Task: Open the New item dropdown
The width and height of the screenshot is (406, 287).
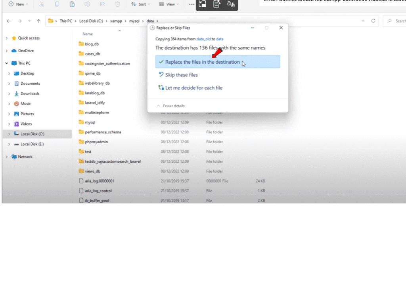Action: click(18, 4)
